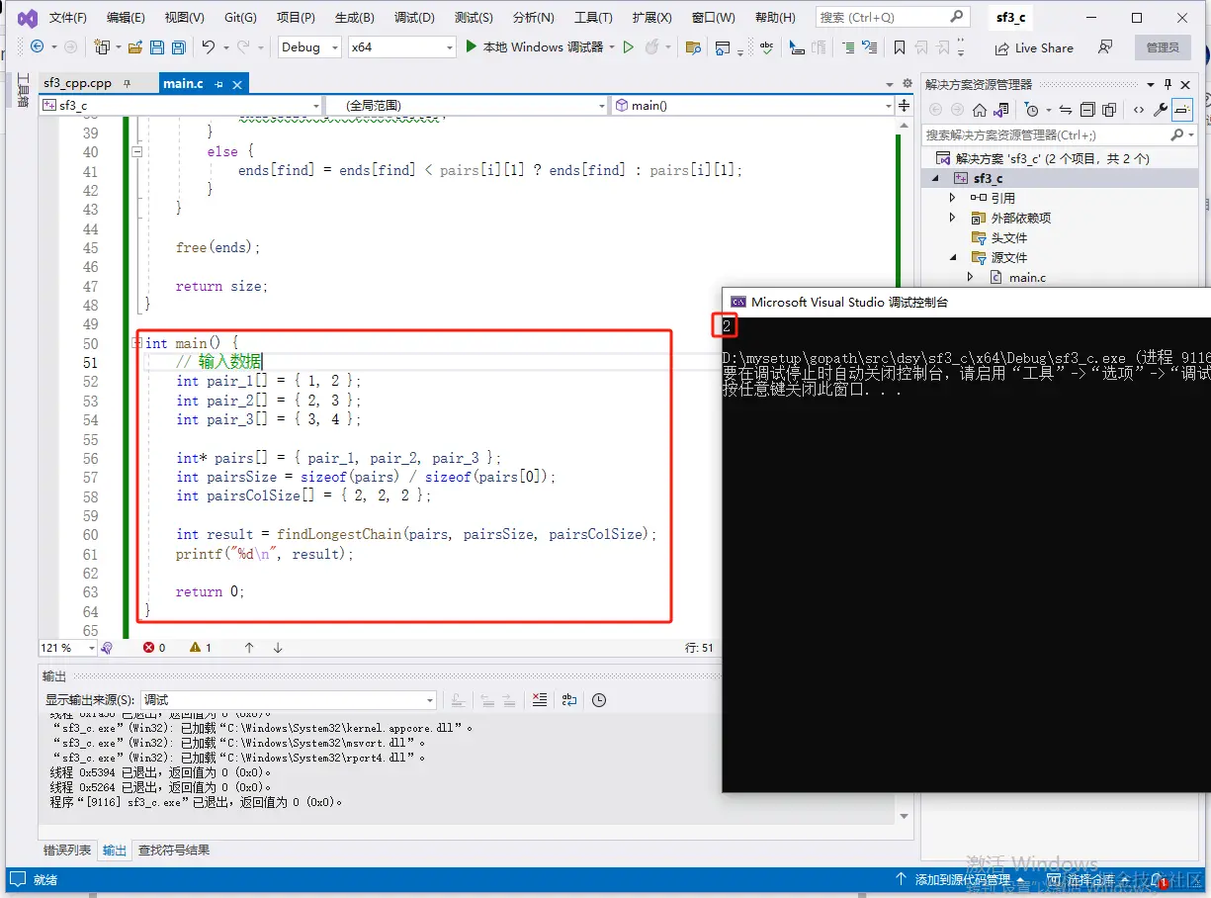Sync with active document in Solution Explorer
This screenshot has height=898, width=1211.
[1065, 110]
